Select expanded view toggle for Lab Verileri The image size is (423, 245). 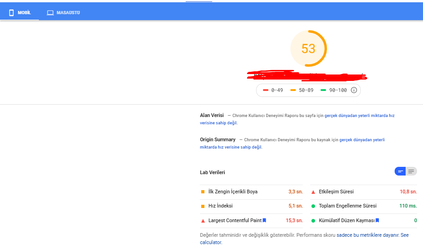pos(411,171)
